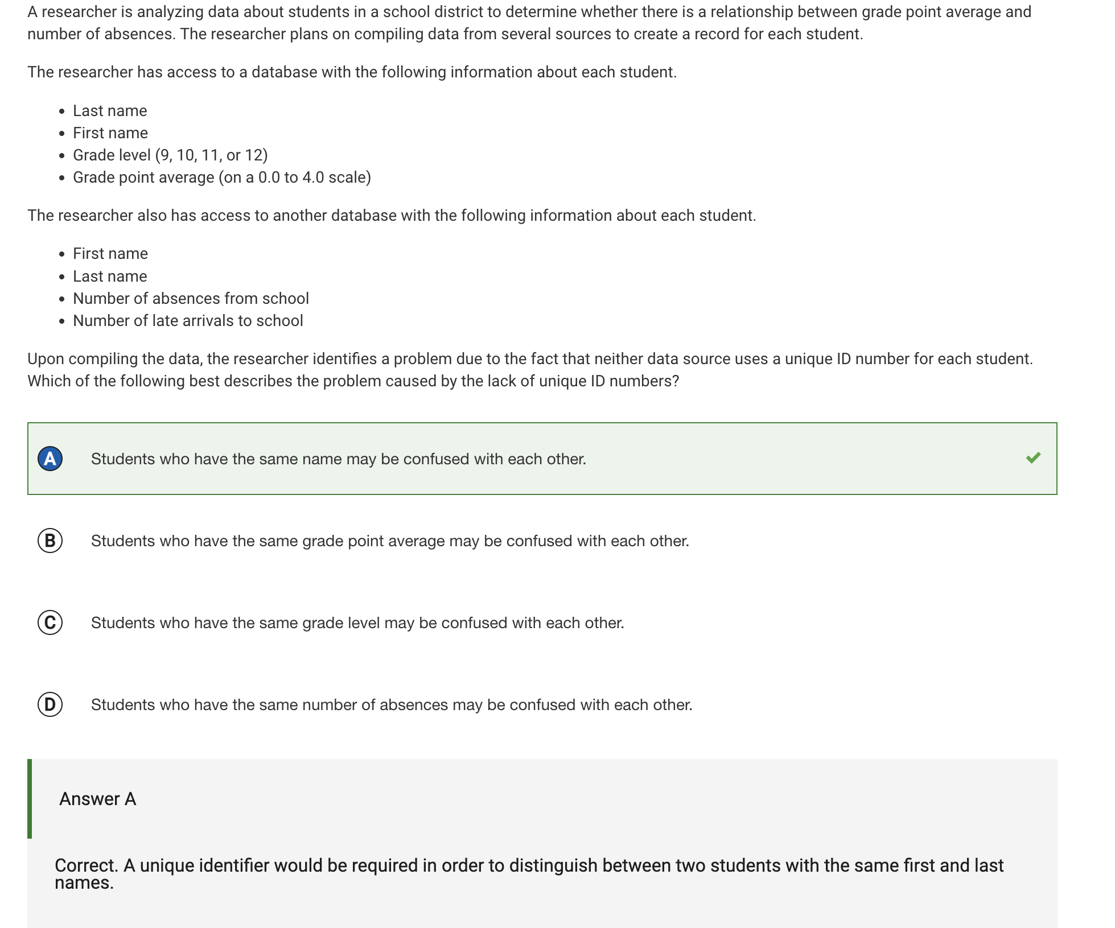1115x928 pixels.
Task: Click the first 'Last name' bullet item
Action: pos(110,111)
